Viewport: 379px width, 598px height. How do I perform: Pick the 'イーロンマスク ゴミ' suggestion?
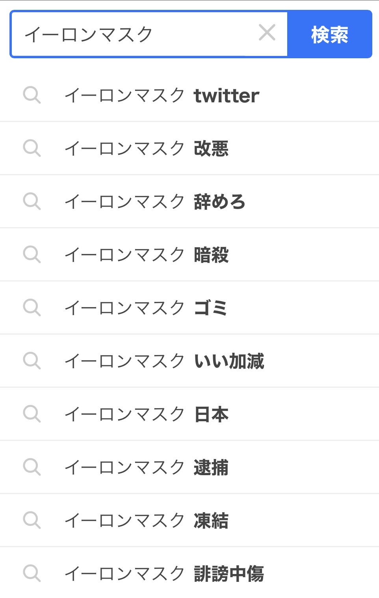coord(146,308)
